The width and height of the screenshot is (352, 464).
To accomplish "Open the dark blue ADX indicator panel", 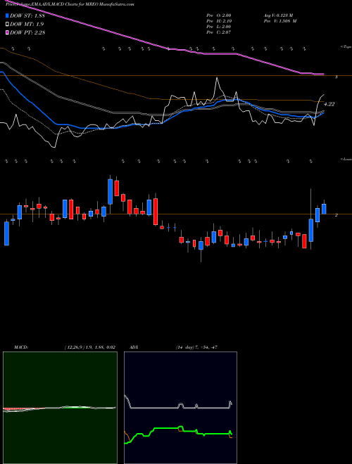I will point(180,408).
